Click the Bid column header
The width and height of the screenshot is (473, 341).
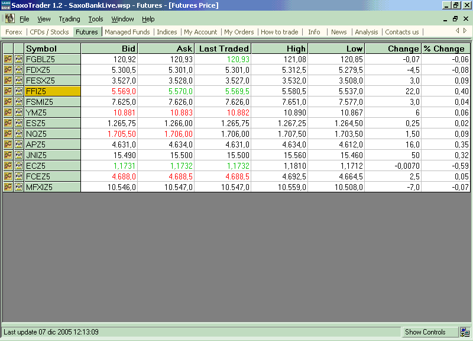(109, 49)
